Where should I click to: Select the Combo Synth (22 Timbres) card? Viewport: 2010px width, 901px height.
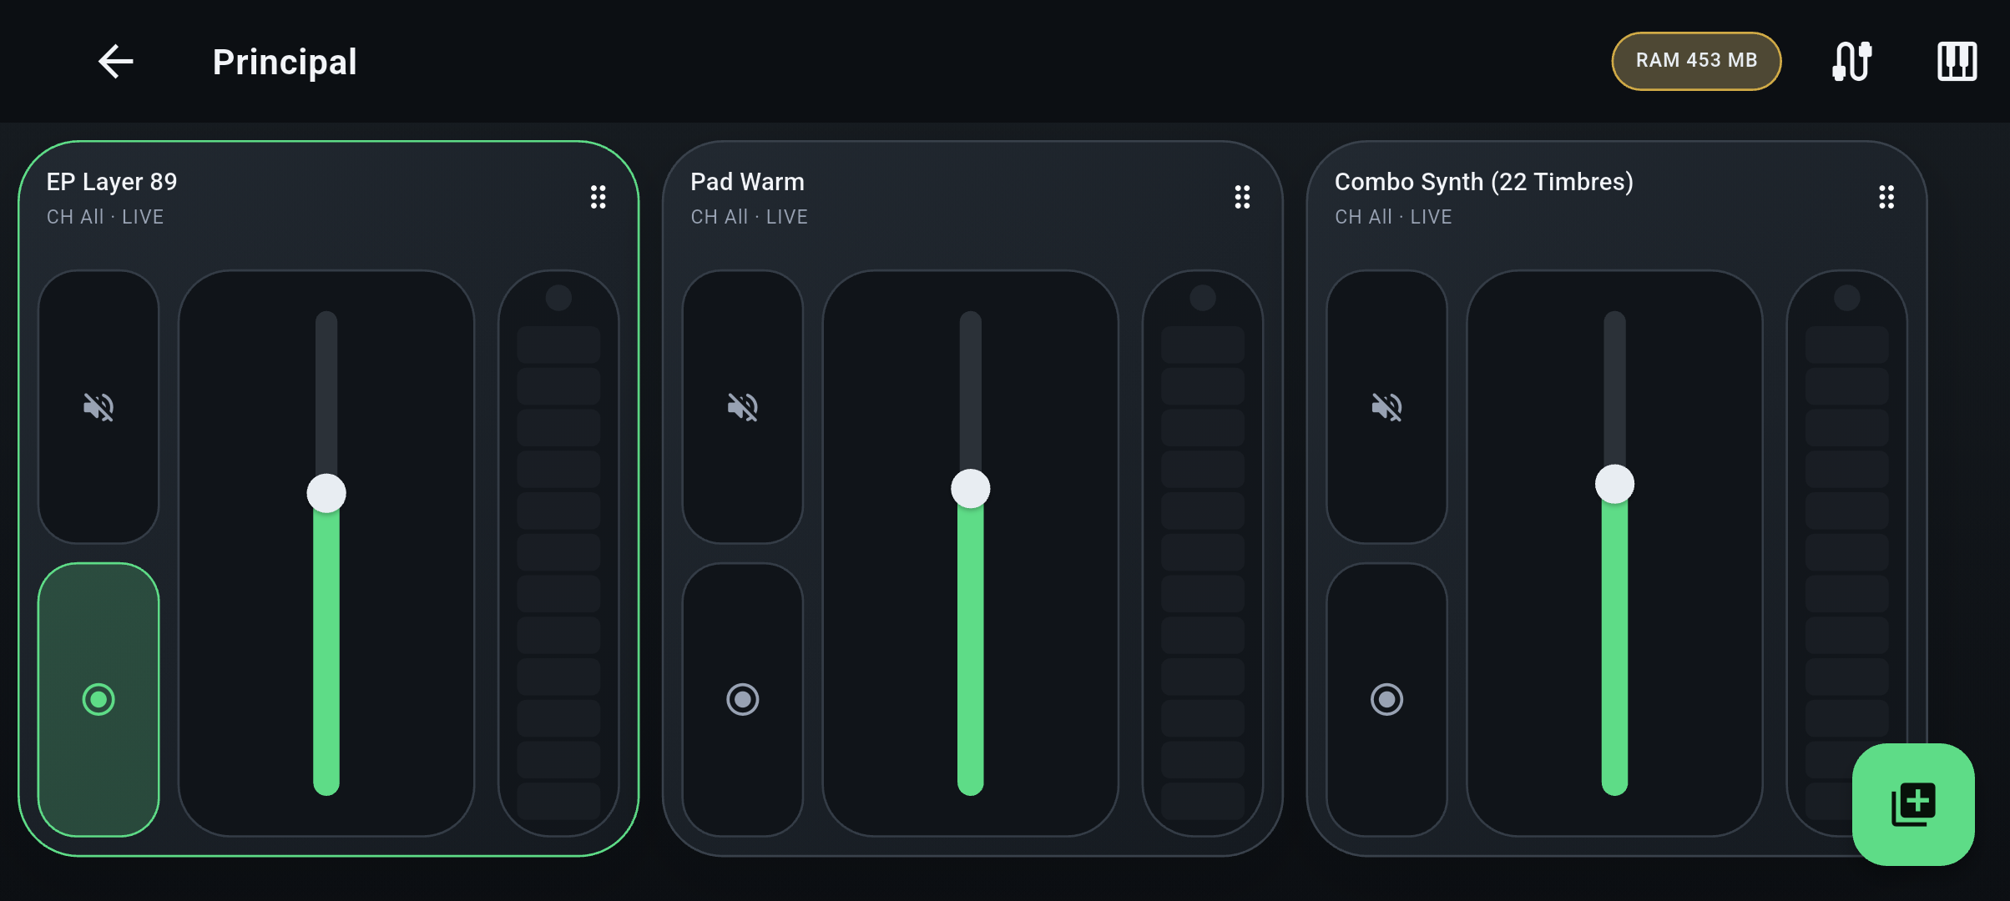click(1483, 181)
